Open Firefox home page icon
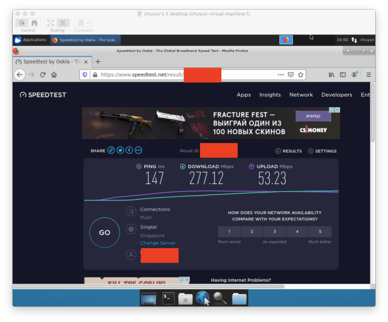Image resolution: width=388 pixels, height=322 pixels. [x=54, y=74]
